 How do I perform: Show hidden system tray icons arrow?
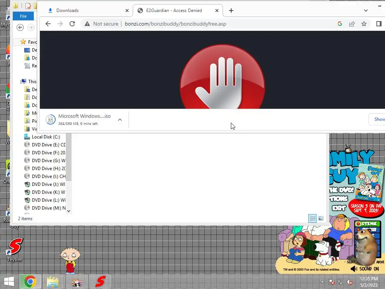pyautogui.click(x=322, y=281)
